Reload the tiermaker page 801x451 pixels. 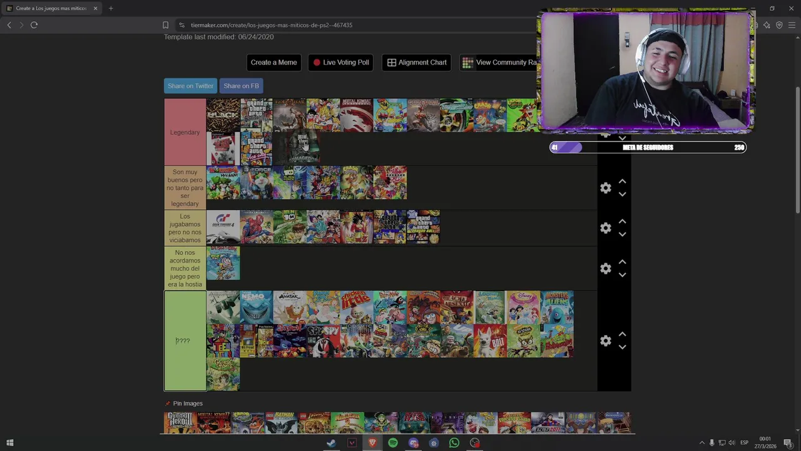(x=34, y=25)
